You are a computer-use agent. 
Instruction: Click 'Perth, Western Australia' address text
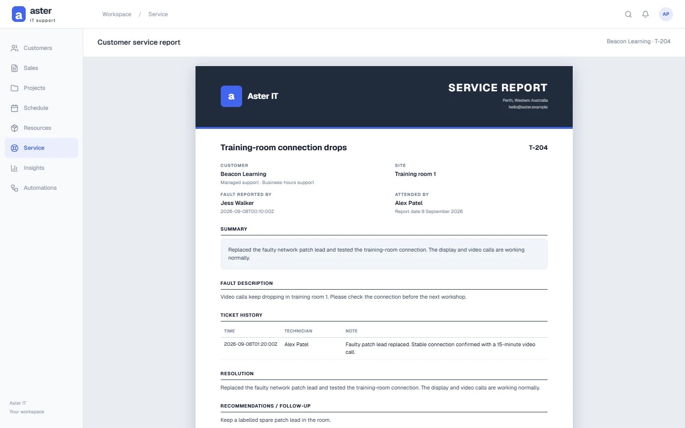click(x=525, y=100)
